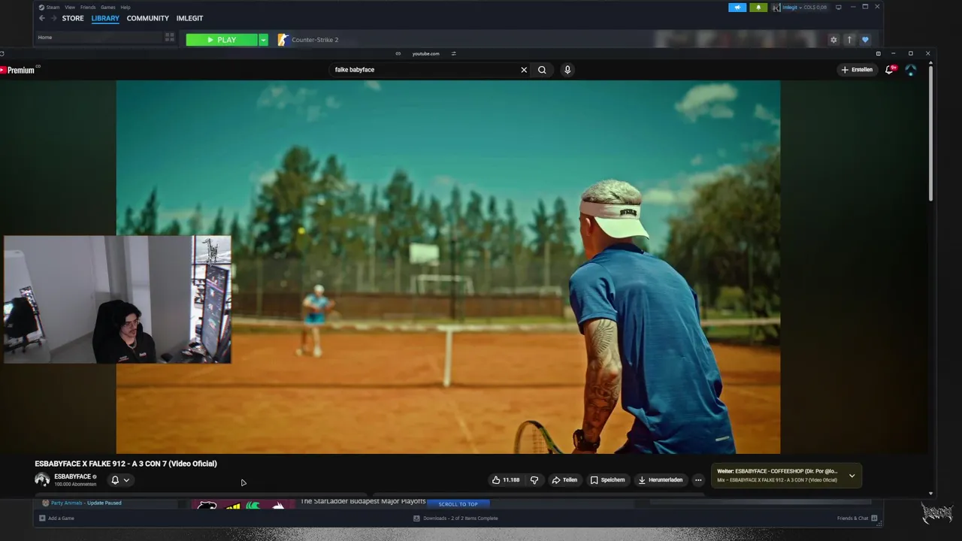Image resolution: width=962 pixels, height=541 pixels.
Task: Expand the subscription bell dropdown chevron
Action: 126,480
